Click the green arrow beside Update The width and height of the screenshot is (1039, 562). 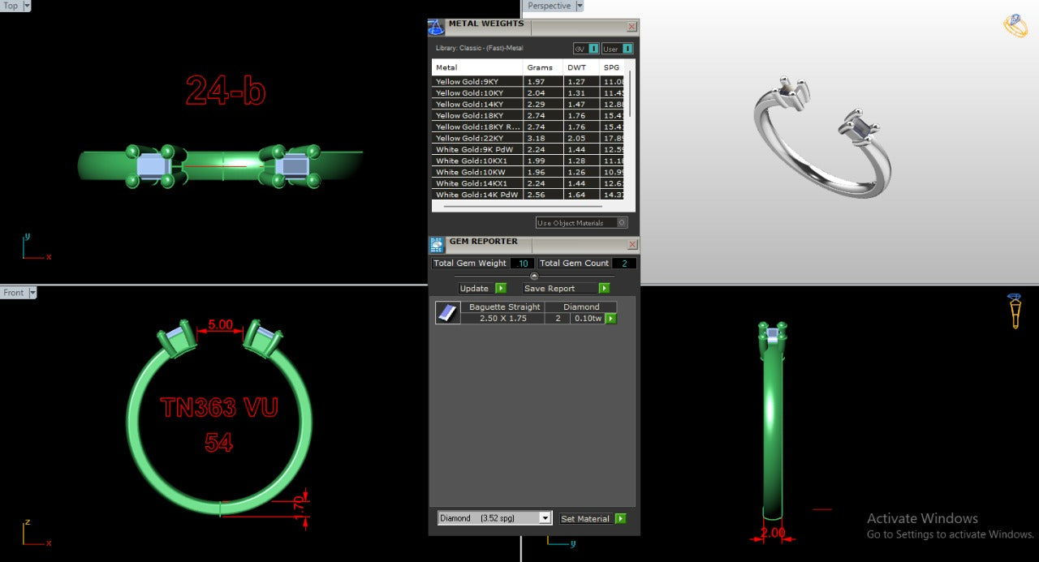point(501,288)
